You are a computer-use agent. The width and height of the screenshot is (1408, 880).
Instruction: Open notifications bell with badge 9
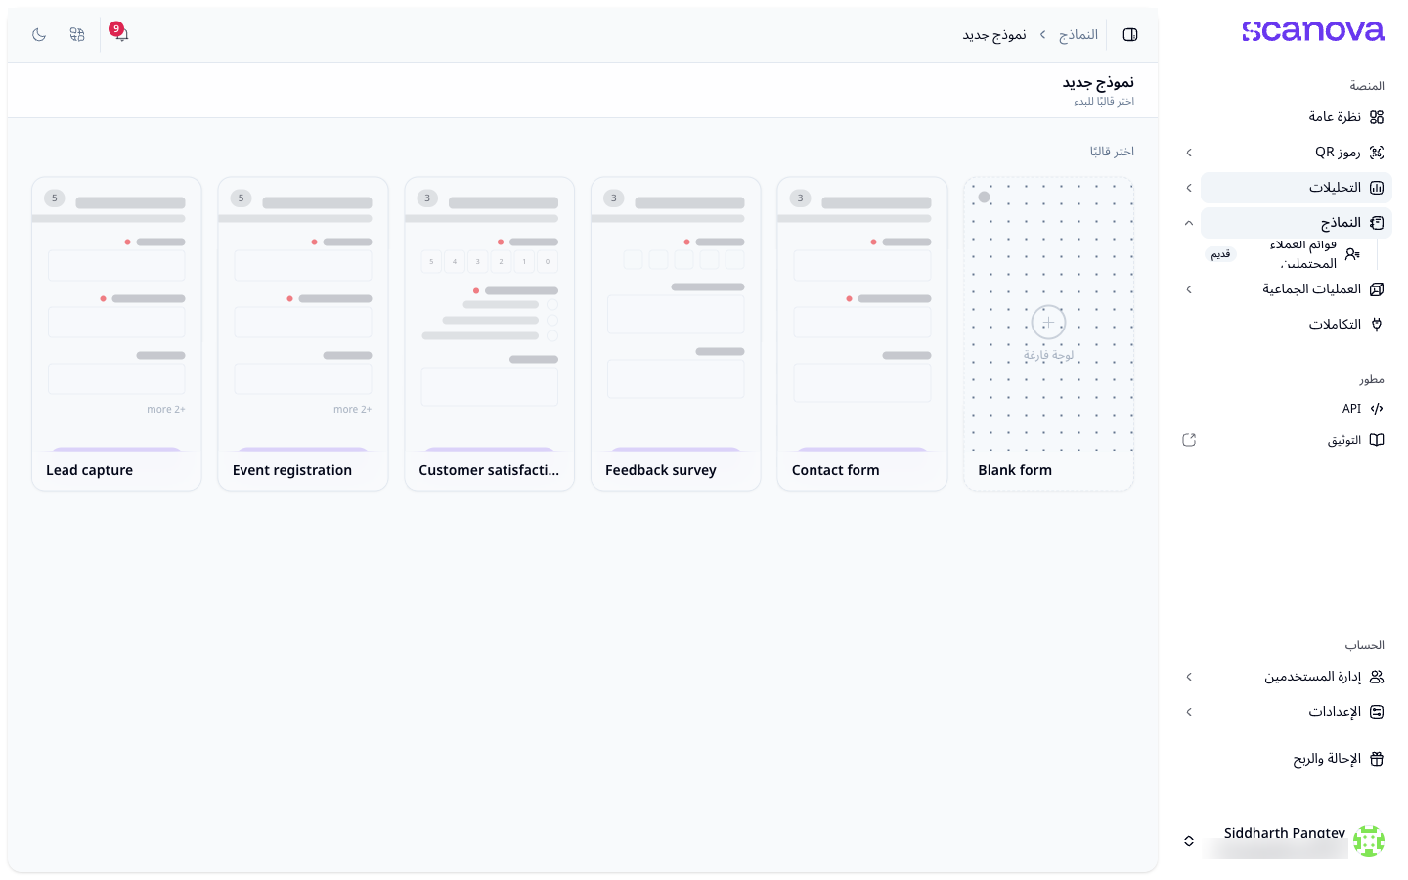point(121,34)
